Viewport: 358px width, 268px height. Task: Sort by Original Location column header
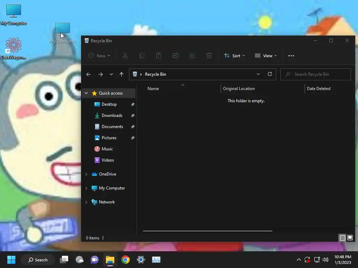coord(263,88)
